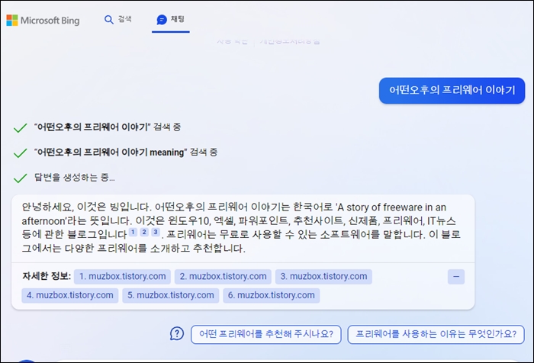The width and height of the screenshot is (534, 363).
Task: Open source link 6. muzbox.tistory.com
Action: [271, 295]
